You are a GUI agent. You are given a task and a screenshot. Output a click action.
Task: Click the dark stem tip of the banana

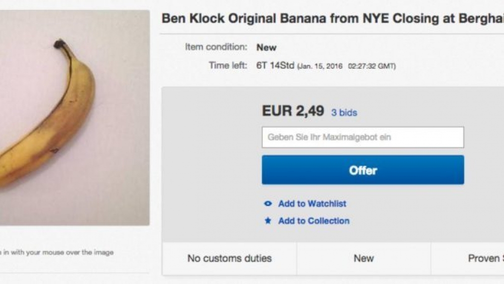[x=59, y=44]
